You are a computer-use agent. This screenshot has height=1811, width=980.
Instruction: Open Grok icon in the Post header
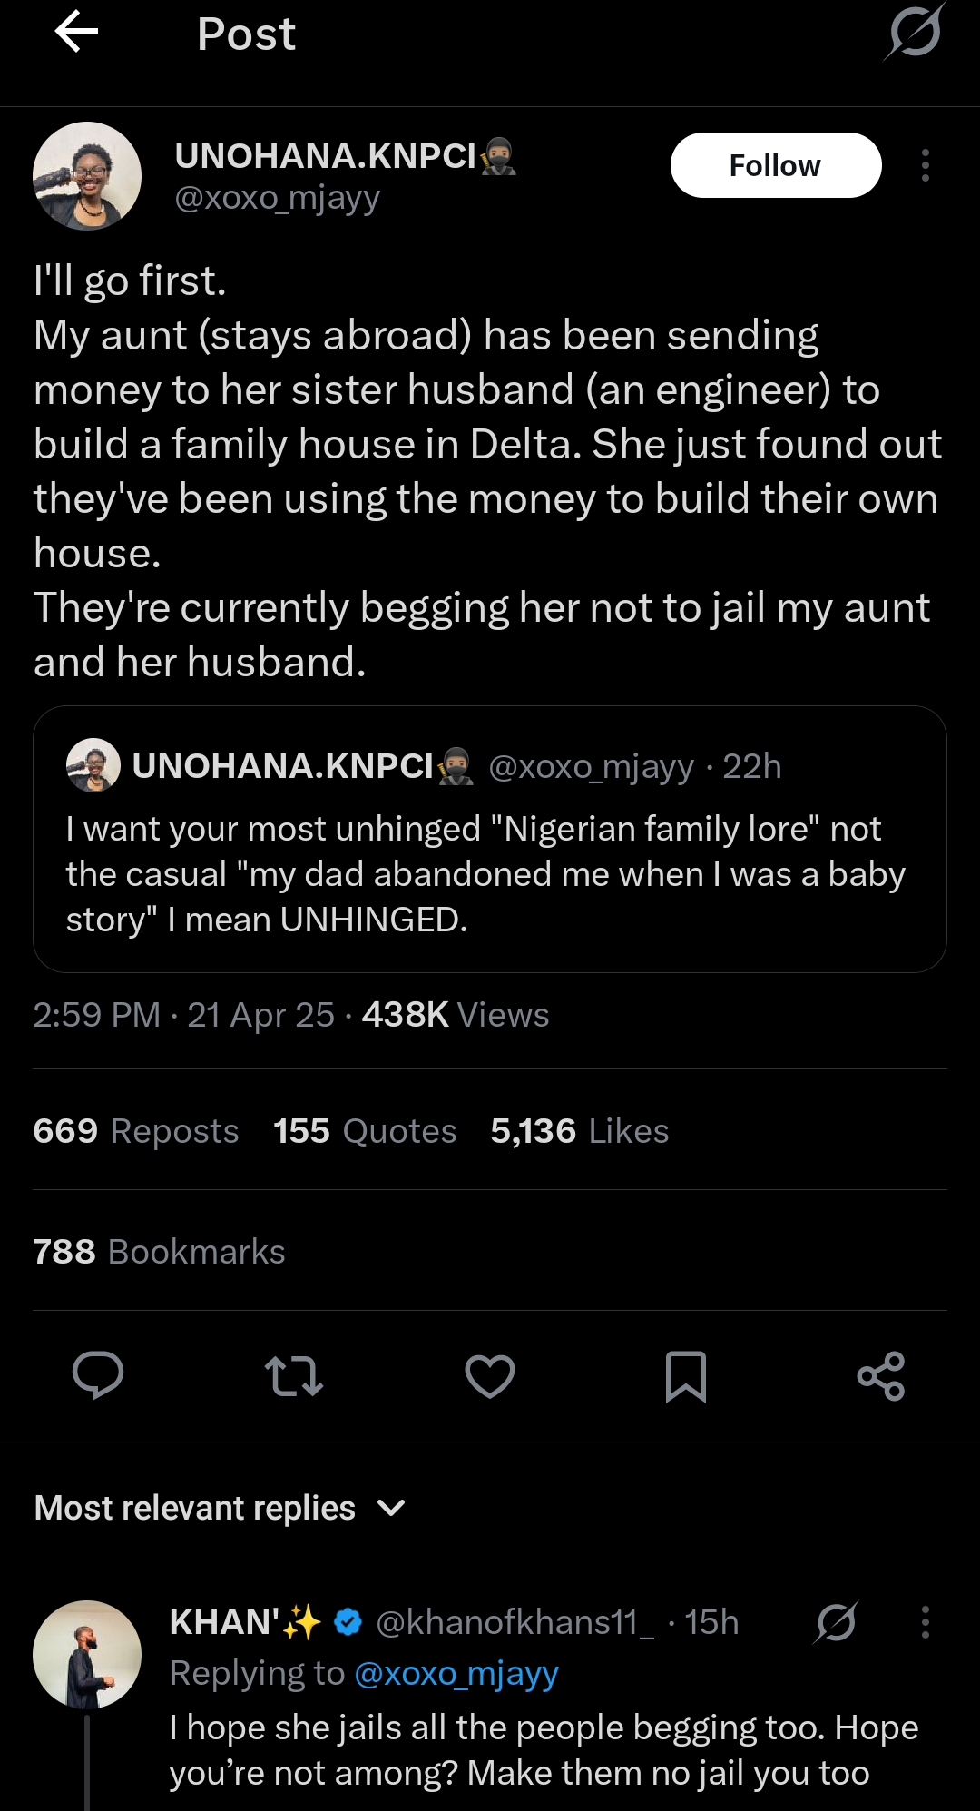(915, 34)
